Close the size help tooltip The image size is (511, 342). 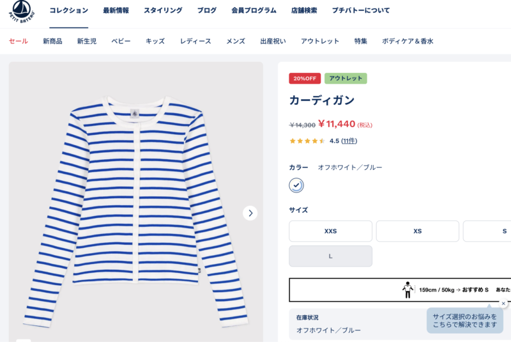pos(503,303)
